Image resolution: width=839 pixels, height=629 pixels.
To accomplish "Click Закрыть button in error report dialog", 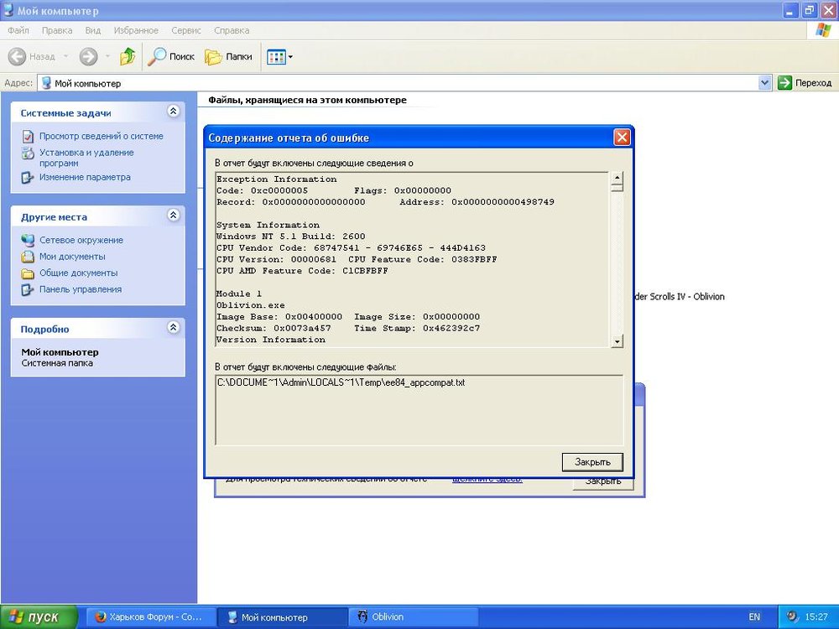I will pyautogui.click(x=593, y=462).
